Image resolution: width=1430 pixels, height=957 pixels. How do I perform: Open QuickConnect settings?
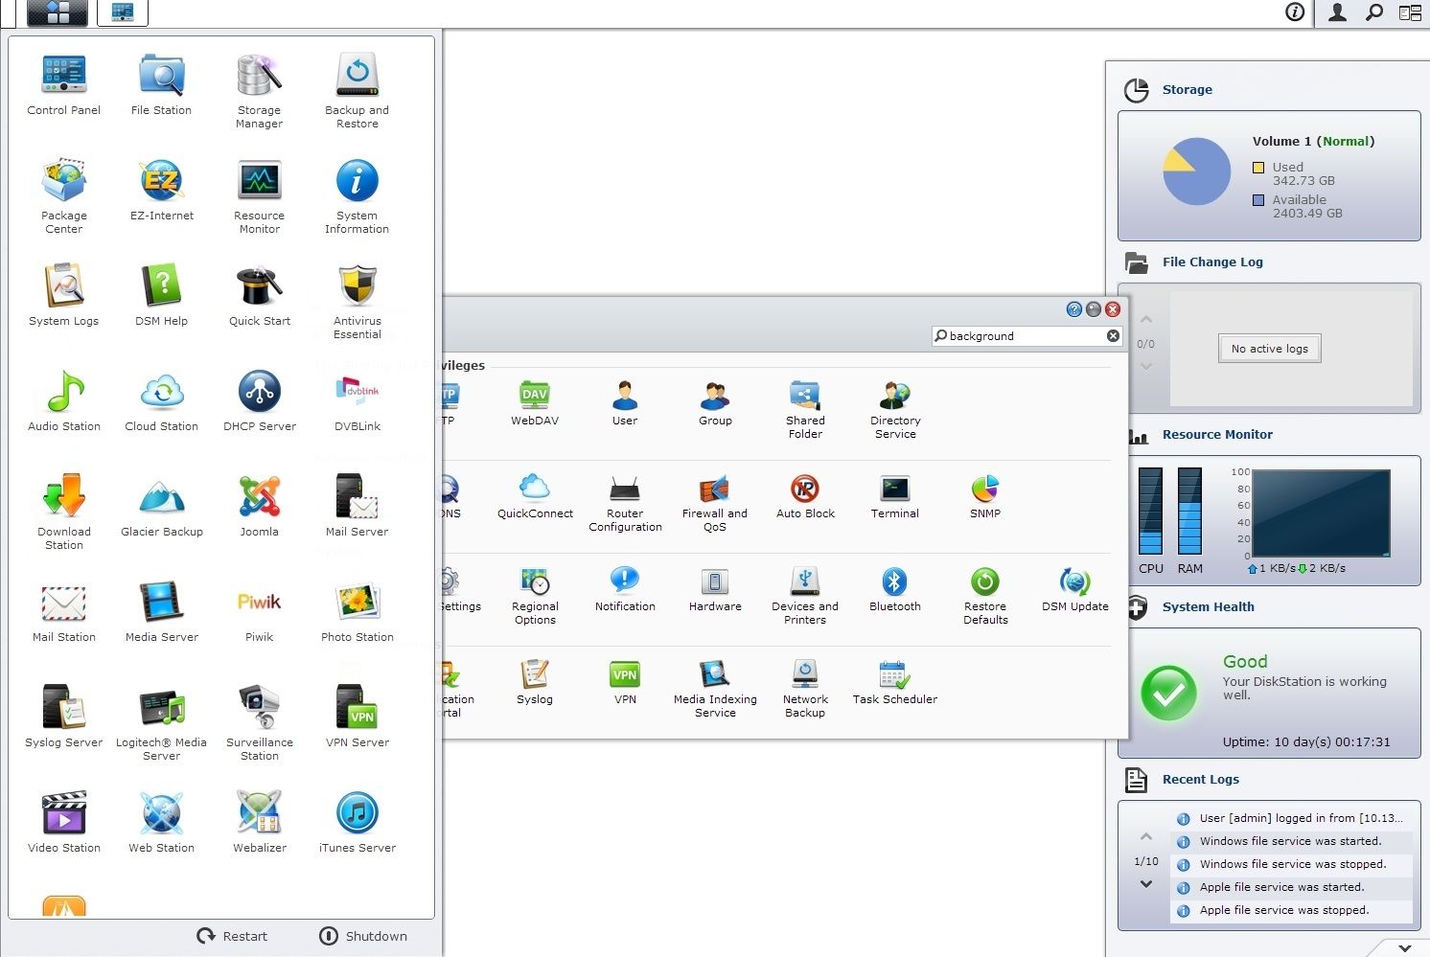click(x=535, y=496)
